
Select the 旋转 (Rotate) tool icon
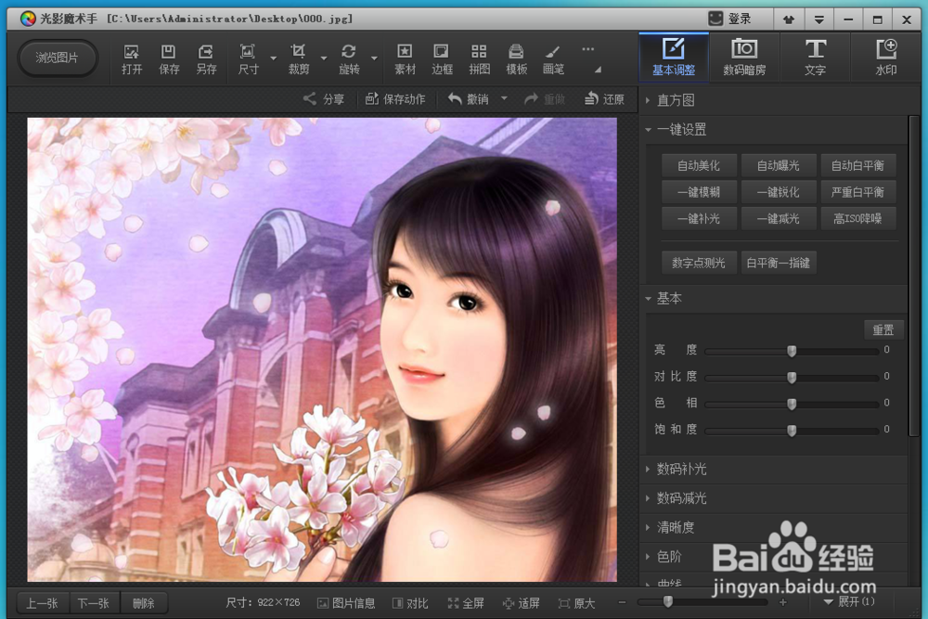point(349,58)
